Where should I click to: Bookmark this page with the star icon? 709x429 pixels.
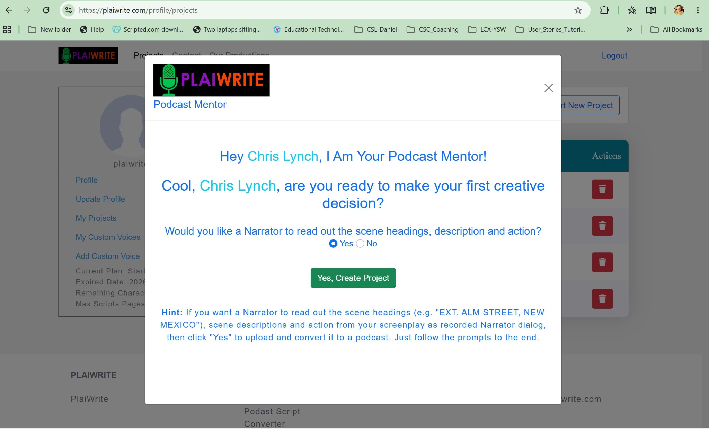point(578,10)
